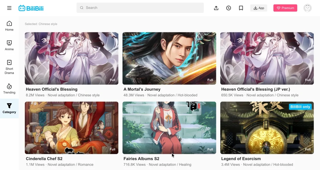This screenshot has height=170, width=320.
Task: Open Short Drama in sidebar
Action: (x=9, y=67)
